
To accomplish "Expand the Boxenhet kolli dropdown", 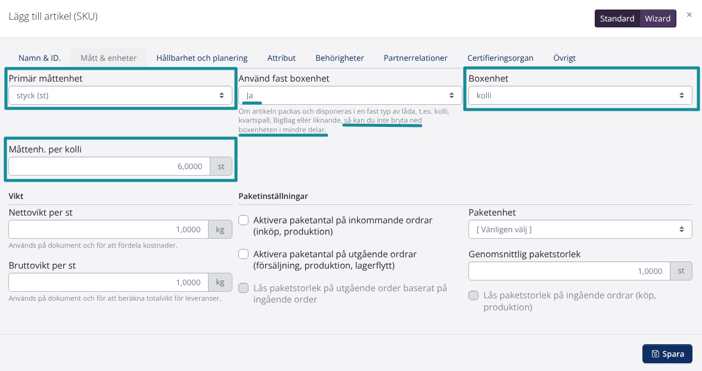I will tap(580, 95).
